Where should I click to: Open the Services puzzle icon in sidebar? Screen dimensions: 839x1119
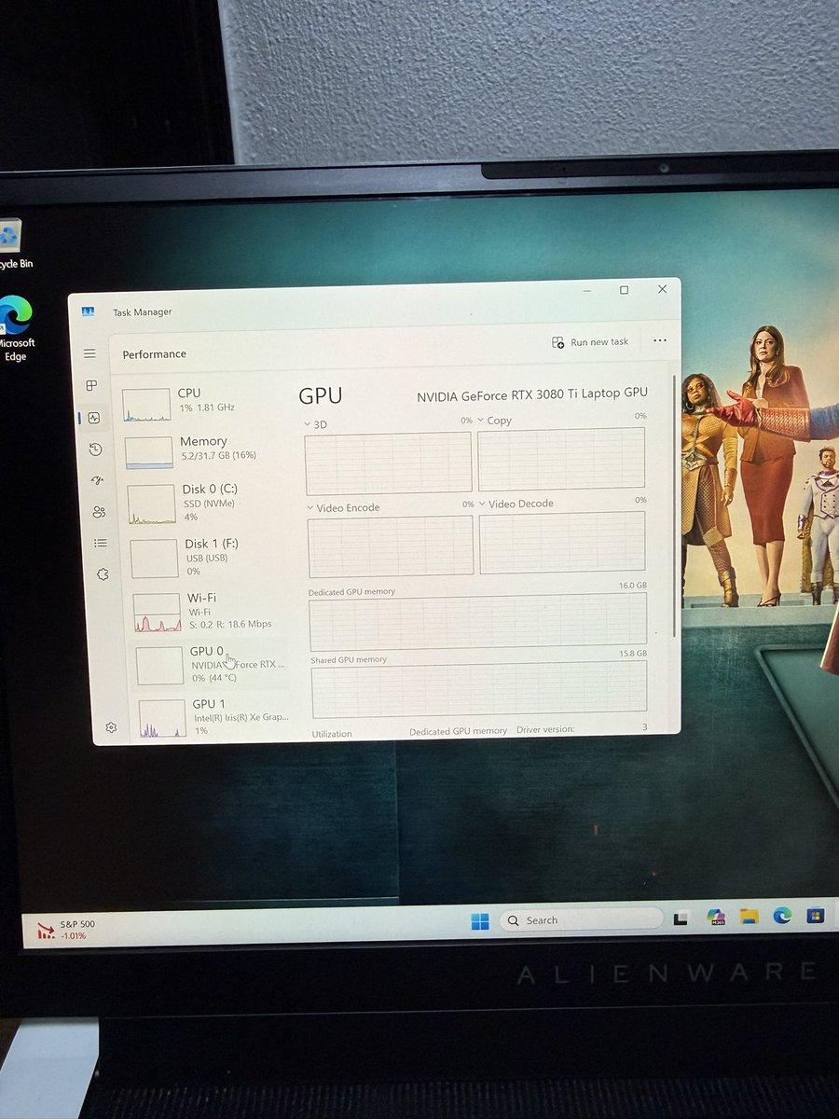103,574
